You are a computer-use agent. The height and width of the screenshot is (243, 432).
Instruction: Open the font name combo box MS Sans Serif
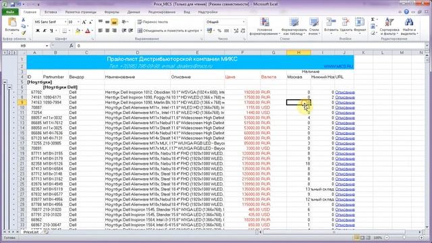tap(51, 22)
